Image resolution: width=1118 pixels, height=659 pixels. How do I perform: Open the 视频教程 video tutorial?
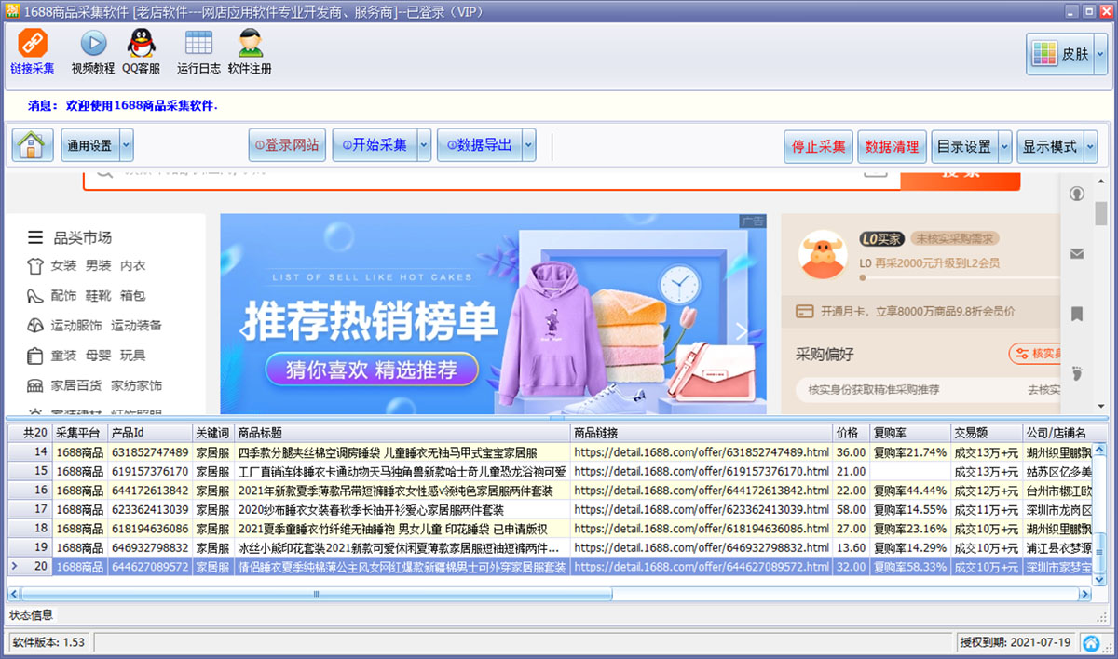point(94,51)
